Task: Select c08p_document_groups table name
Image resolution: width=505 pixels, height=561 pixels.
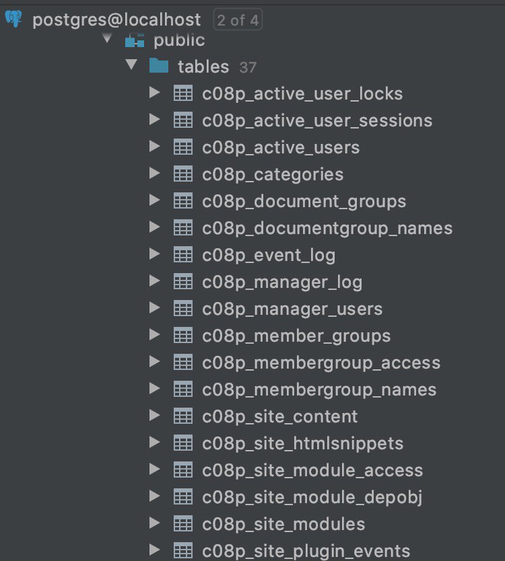Action: (x=304, y=202)
